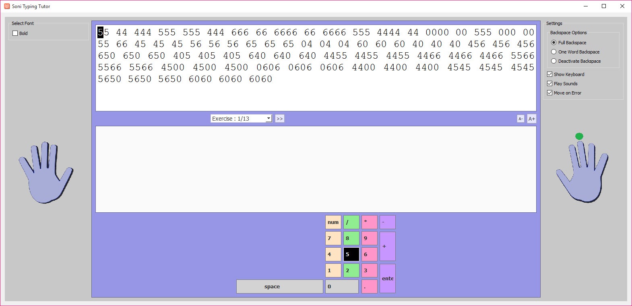Click the highlighted 5 key on numpad

point(351,254)
